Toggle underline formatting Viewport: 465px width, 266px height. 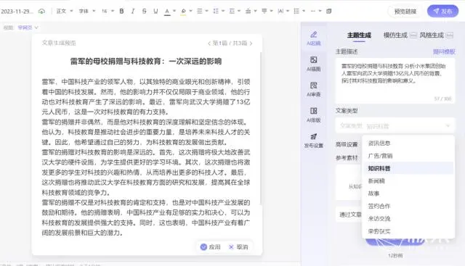pos(155,12)
